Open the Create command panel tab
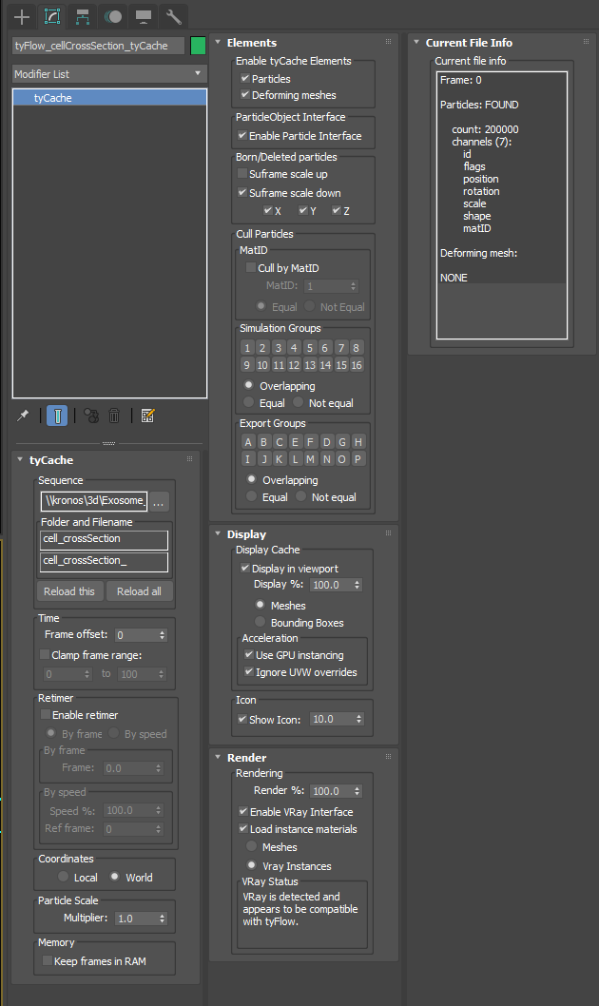The image size is (599, 1006). (x=22, y=17)
